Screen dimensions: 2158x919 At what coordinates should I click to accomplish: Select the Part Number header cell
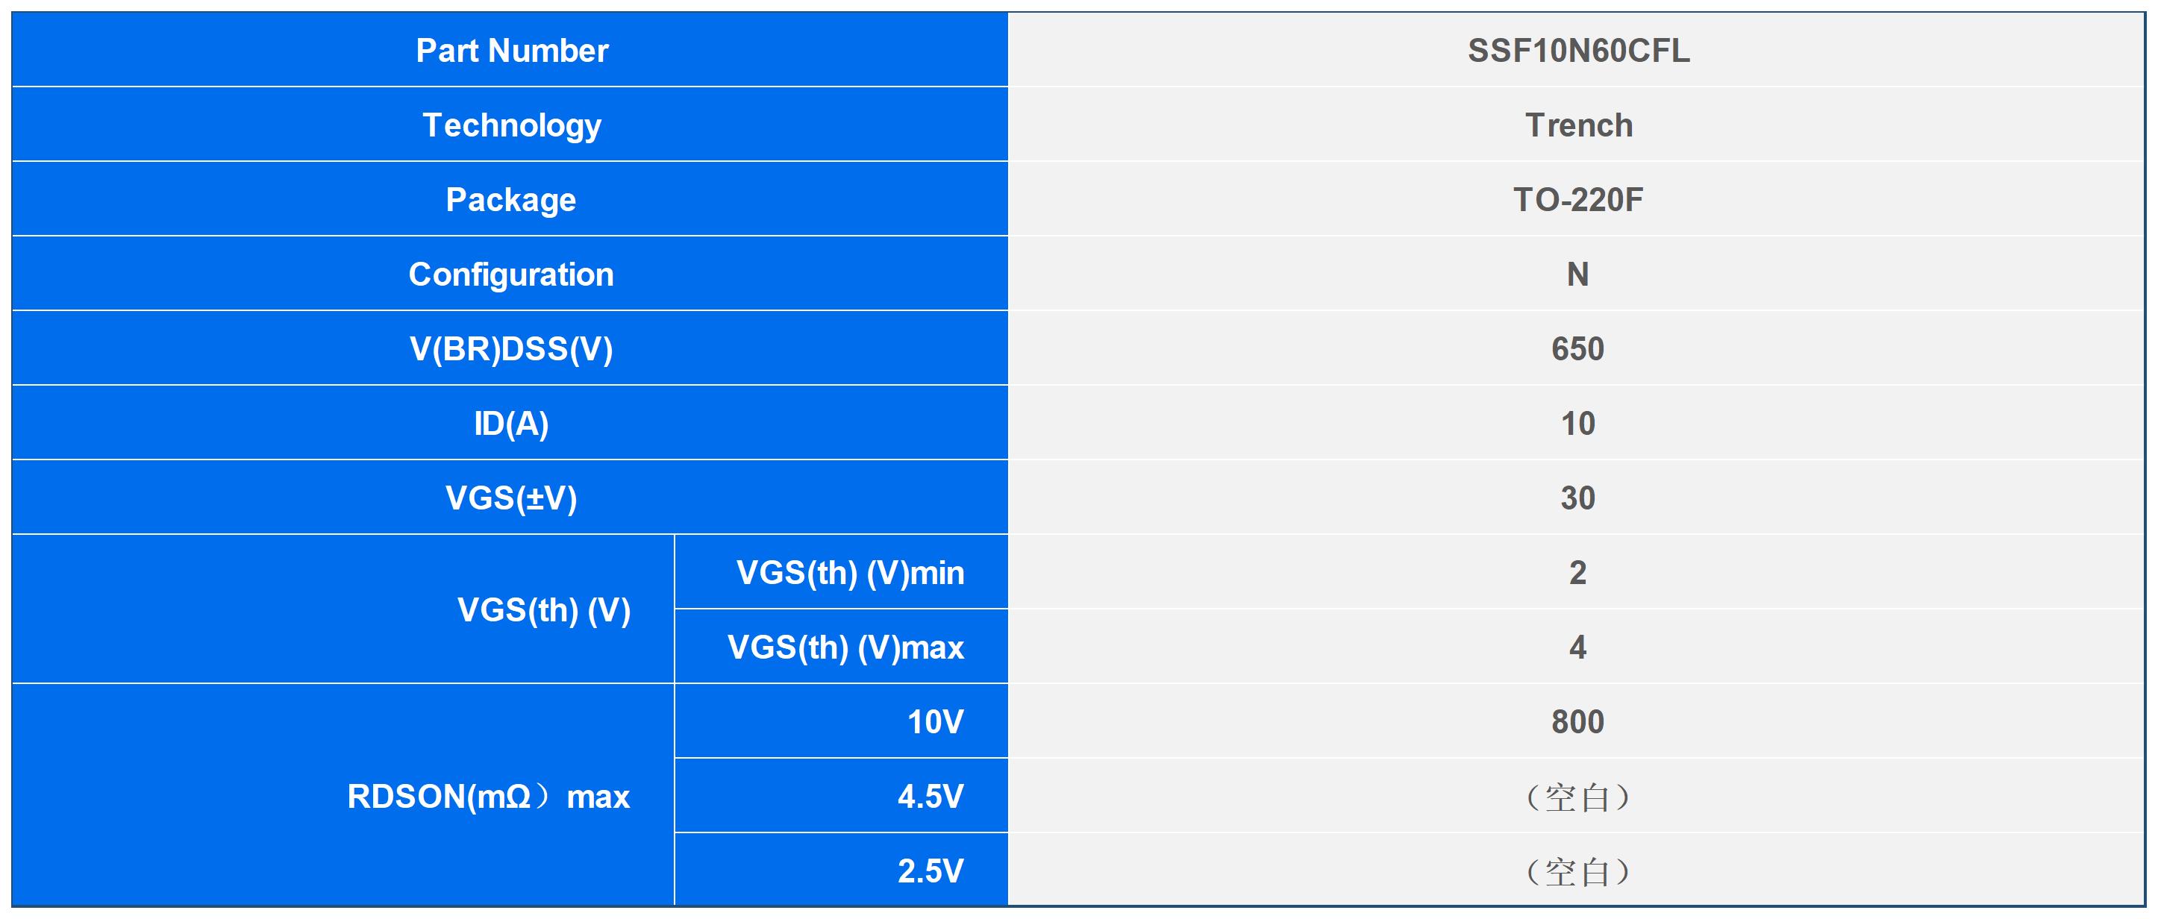point(511,50)
